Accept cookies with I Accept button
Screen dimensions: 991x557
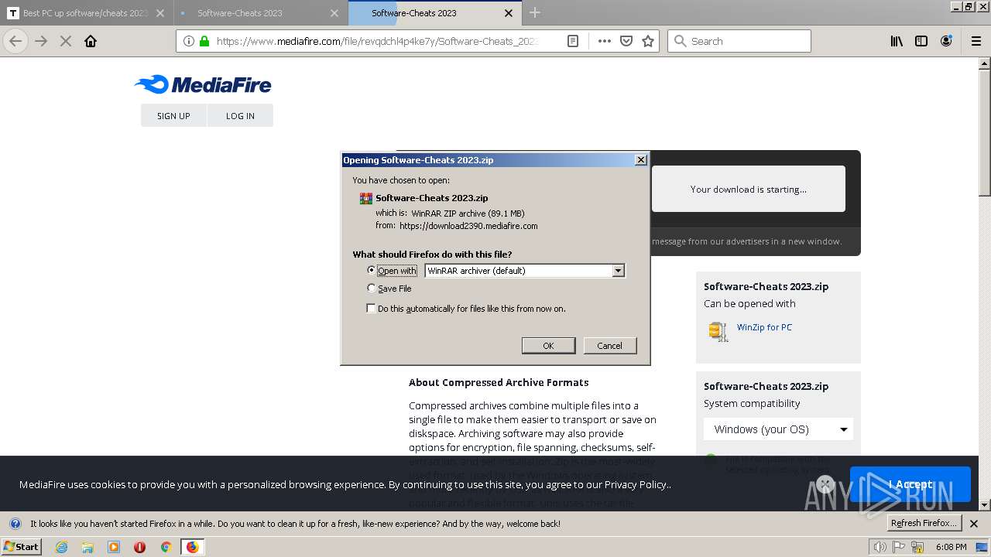[910, 484]
